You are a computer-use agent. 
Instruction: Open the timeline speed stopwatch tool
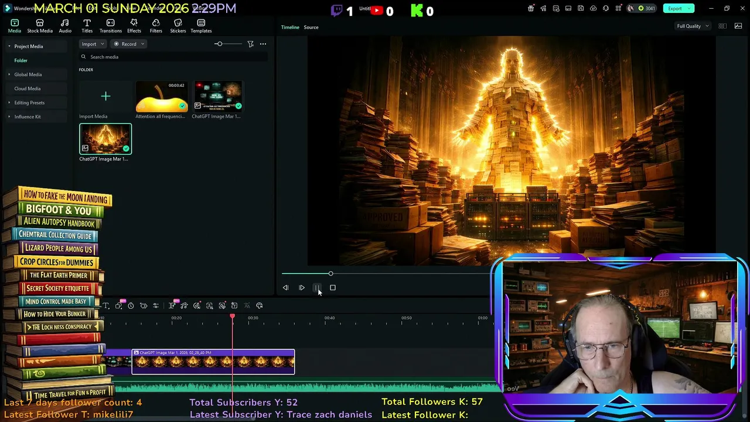click(x=131, y=306)
